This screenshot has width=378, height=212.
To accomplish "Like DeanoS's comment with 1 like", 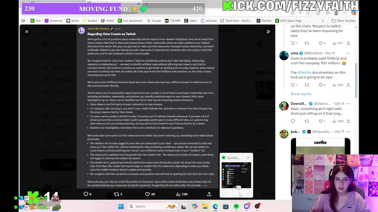I will pyautogui.click(x=322, y=121).
